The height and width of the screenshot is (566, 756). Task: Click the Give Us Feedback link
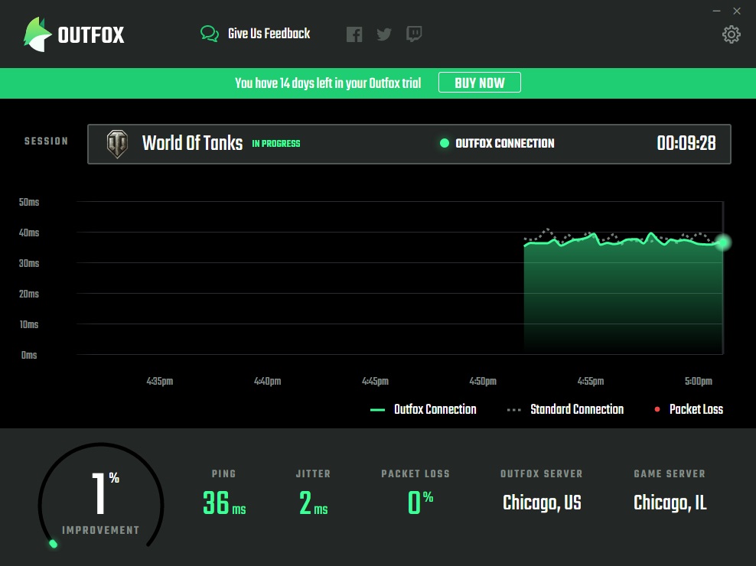coord(269,34)
